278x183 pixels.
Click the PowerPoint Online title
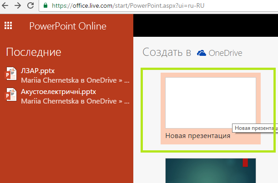point(68,26)
